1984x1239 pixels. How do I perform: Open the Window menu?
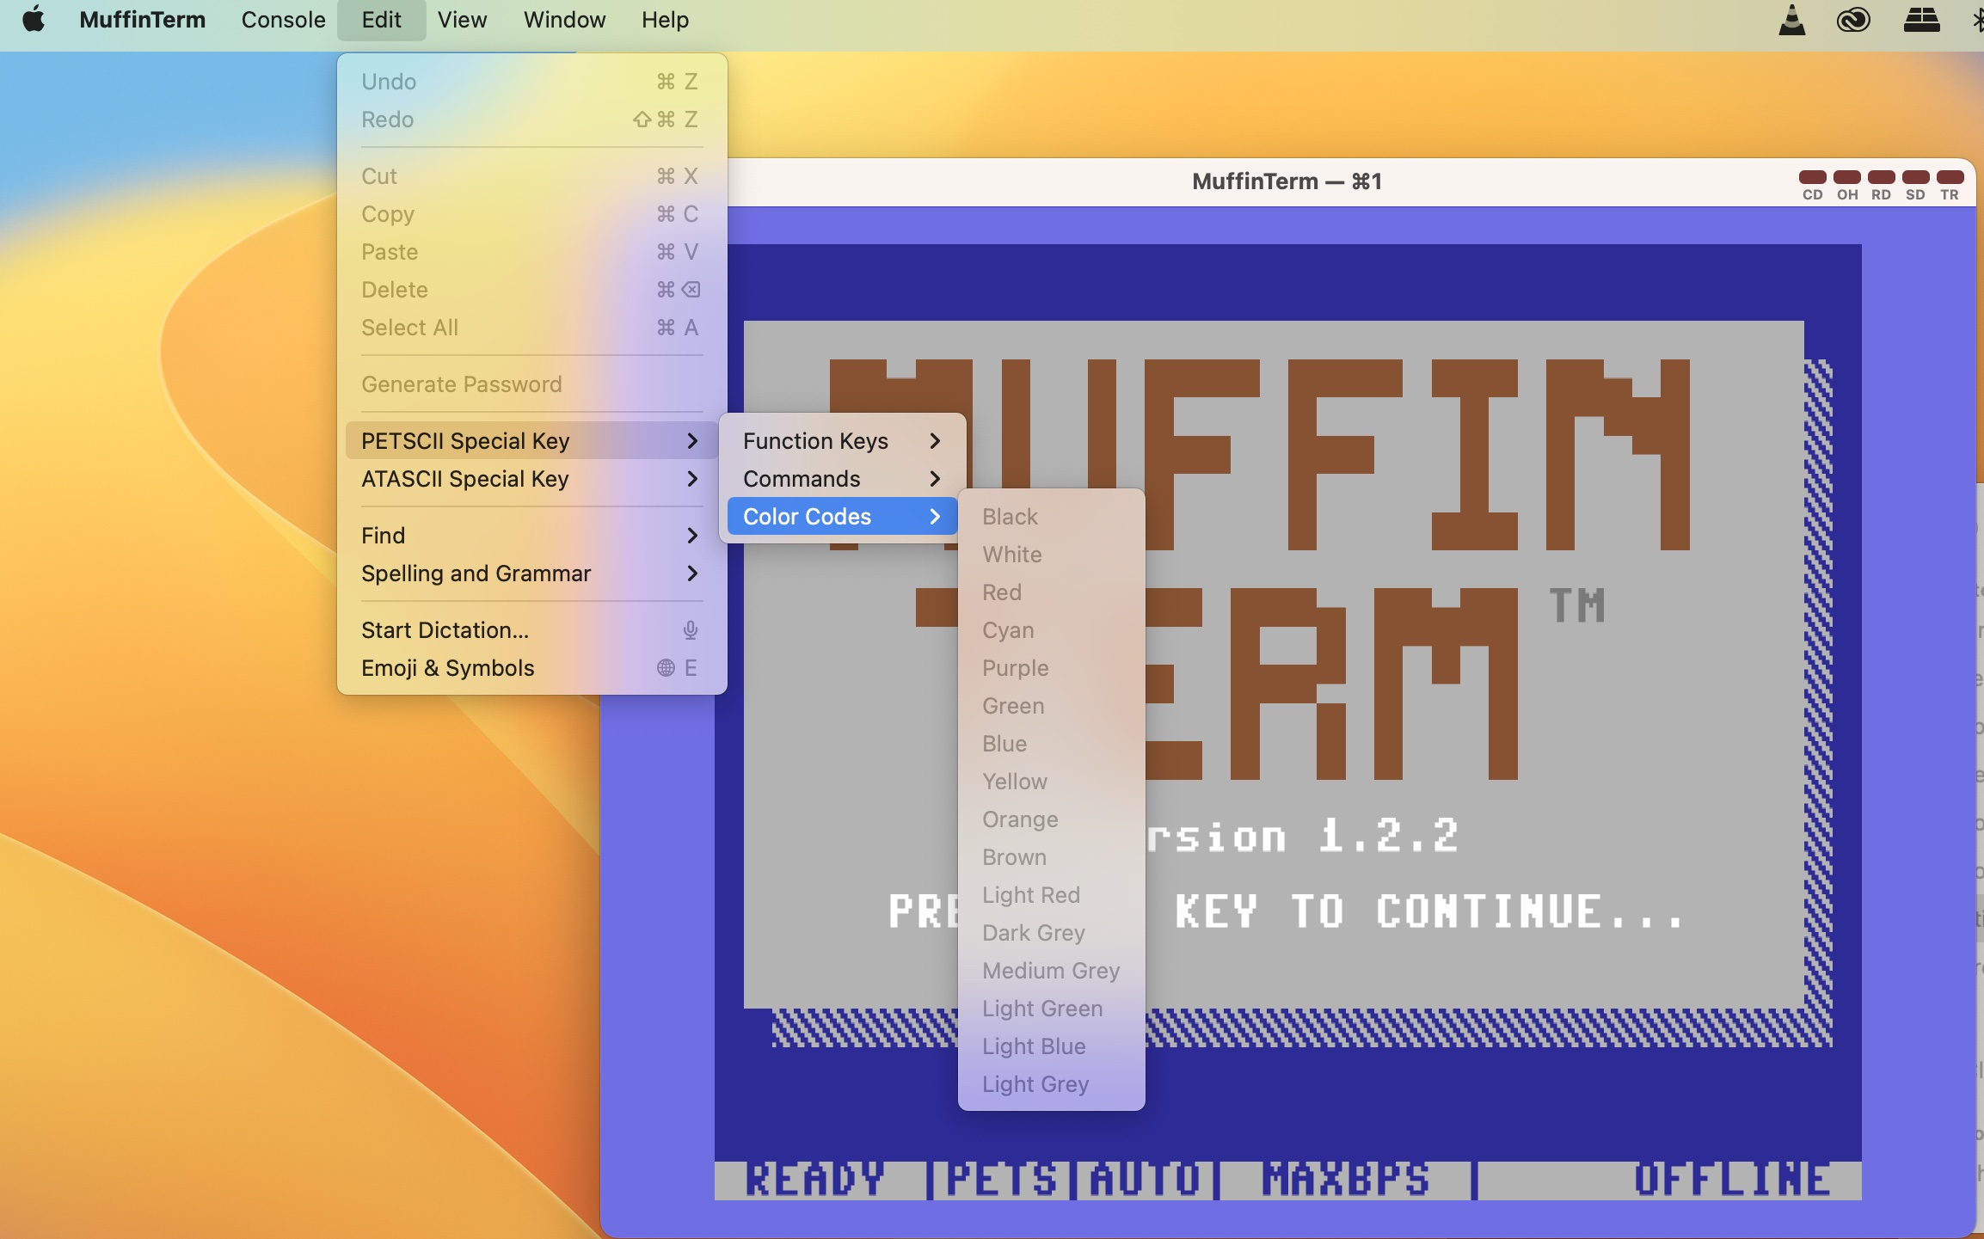pyautogui.click(x=564, y=20)
